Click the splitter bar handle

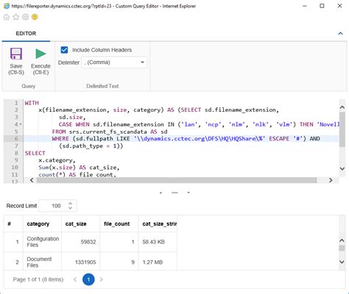[x=174, y=193]
